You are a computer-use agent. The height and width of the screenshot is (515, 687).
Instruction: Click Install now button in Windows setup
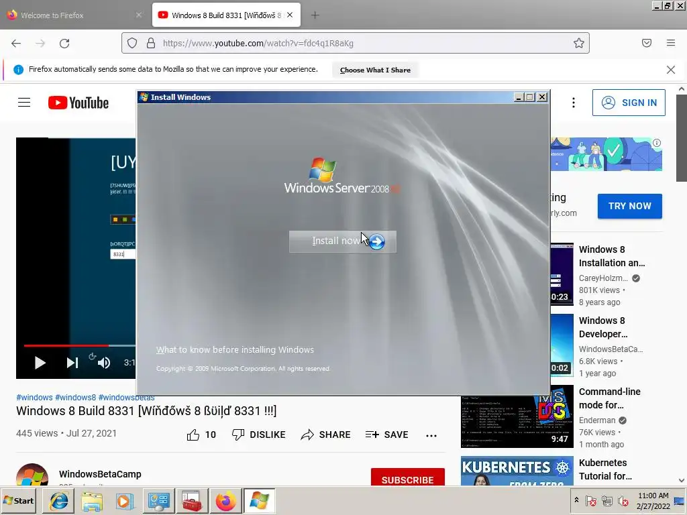point(343,241)
